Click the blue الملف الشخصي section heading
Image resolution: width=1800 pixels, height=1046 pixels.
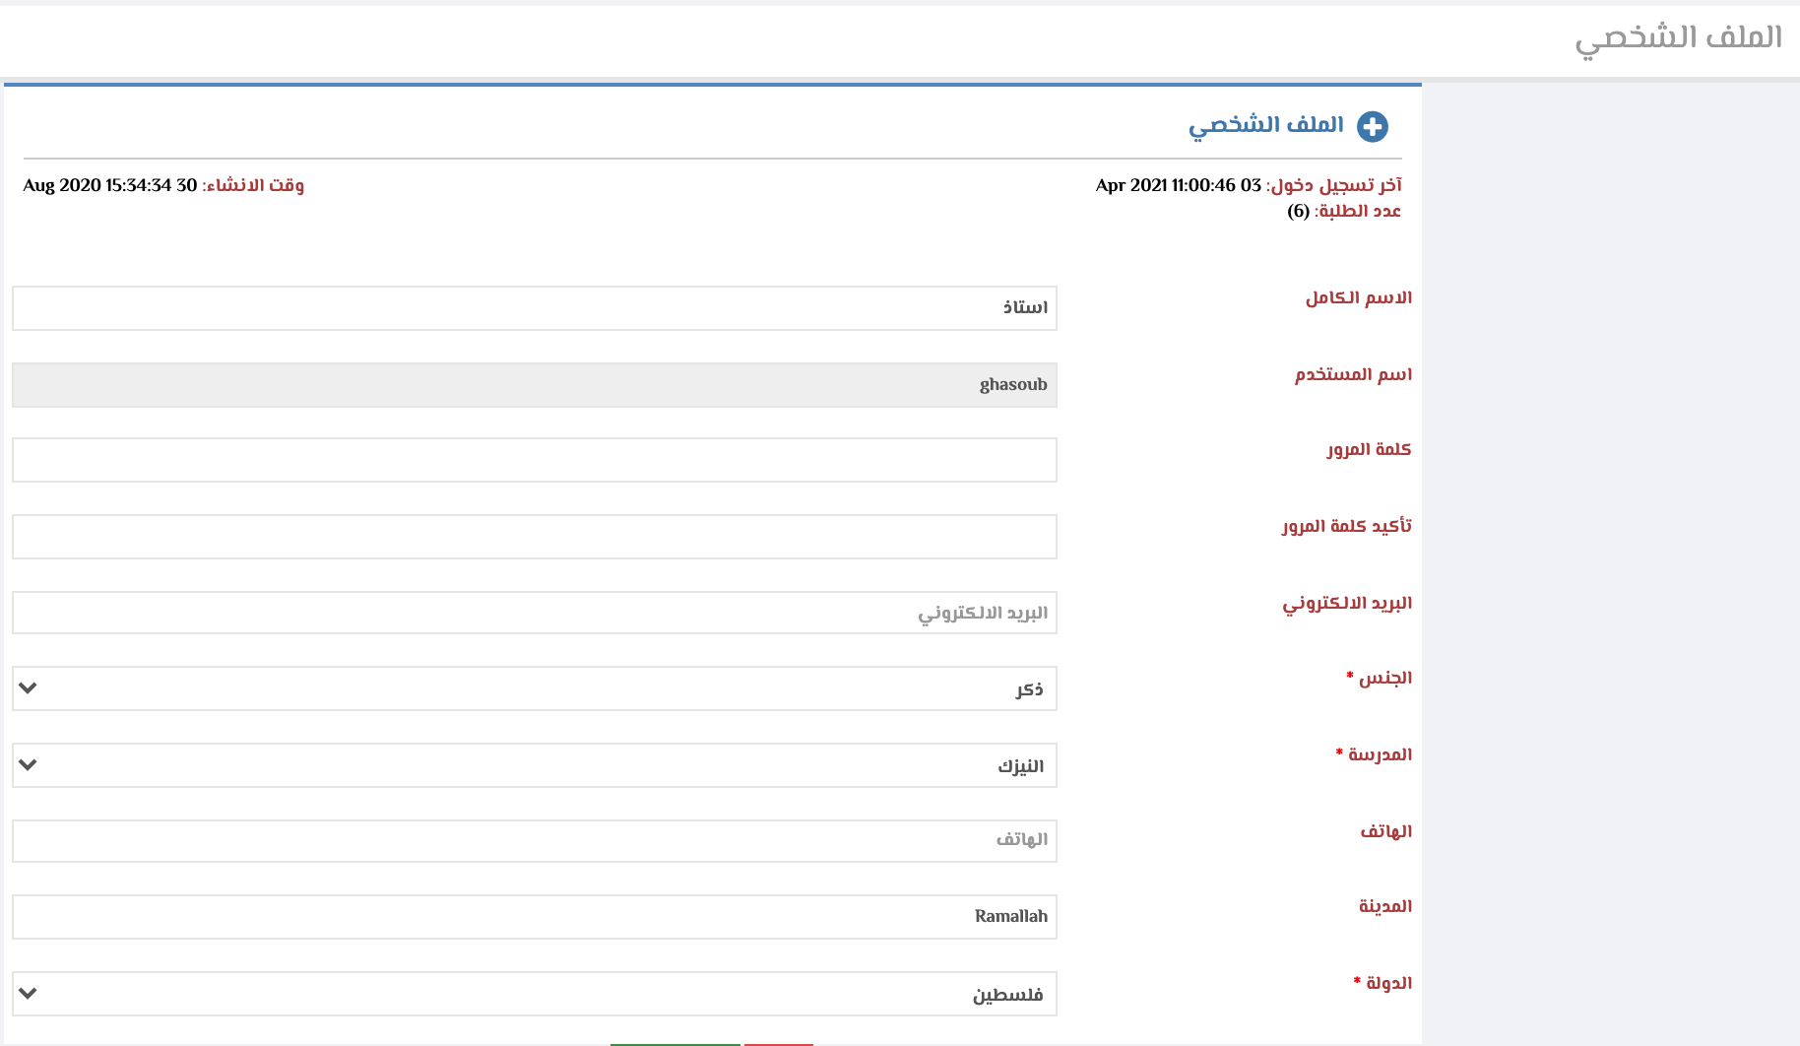point(1265,125)
